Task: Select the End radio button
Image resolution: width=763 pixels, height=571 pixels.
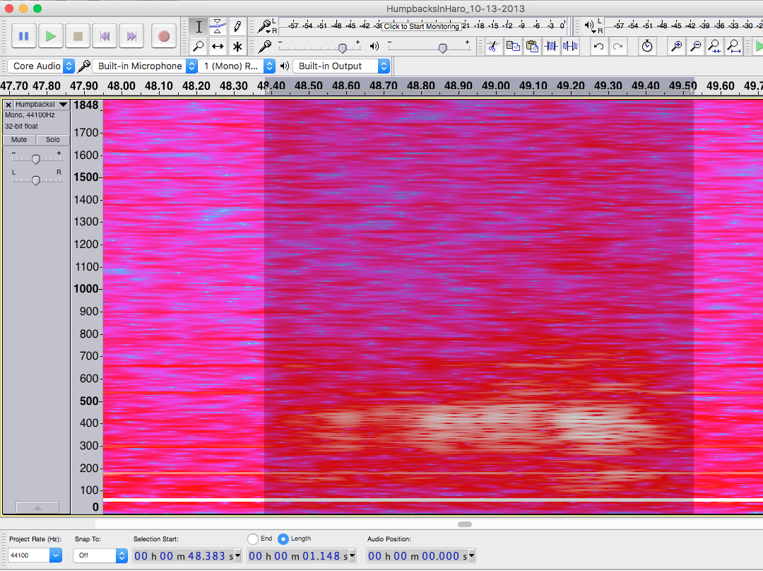Action: coord(253,539)
